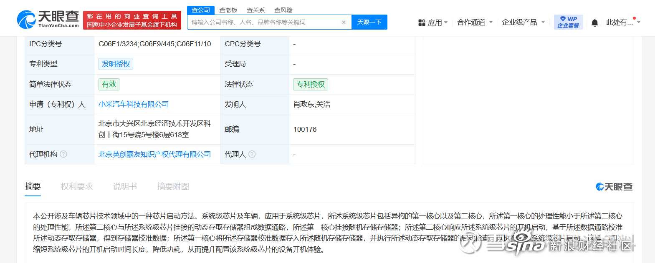Screen dimensions: 655x263
Task: Select the 查关系 search tab
Action: [256, 10]
